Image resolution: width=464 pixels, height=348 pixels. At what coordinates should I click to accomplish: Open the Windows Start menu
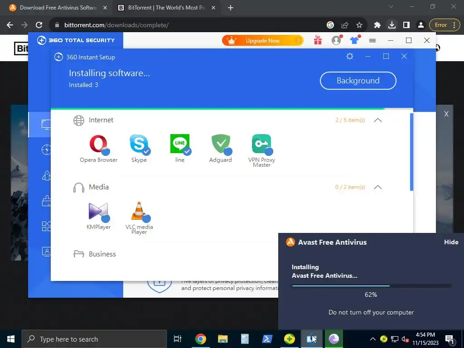(x=11, y=339)
